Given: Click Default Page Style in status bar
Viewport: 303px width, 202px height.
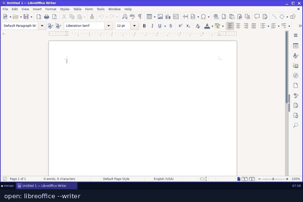Looking at the screenshot, I should tap(116, 179).
